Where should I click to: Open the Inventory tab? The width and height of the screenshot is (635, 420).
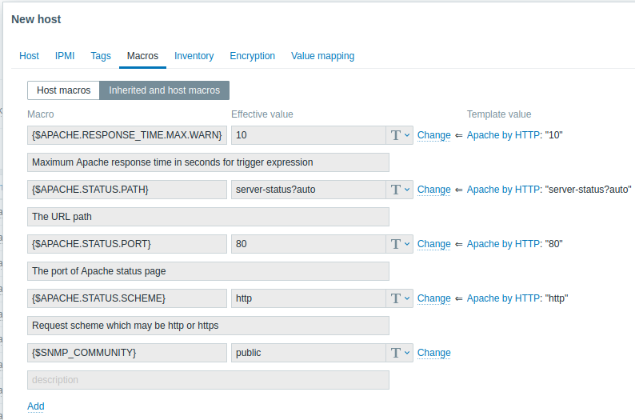(194, 56)
